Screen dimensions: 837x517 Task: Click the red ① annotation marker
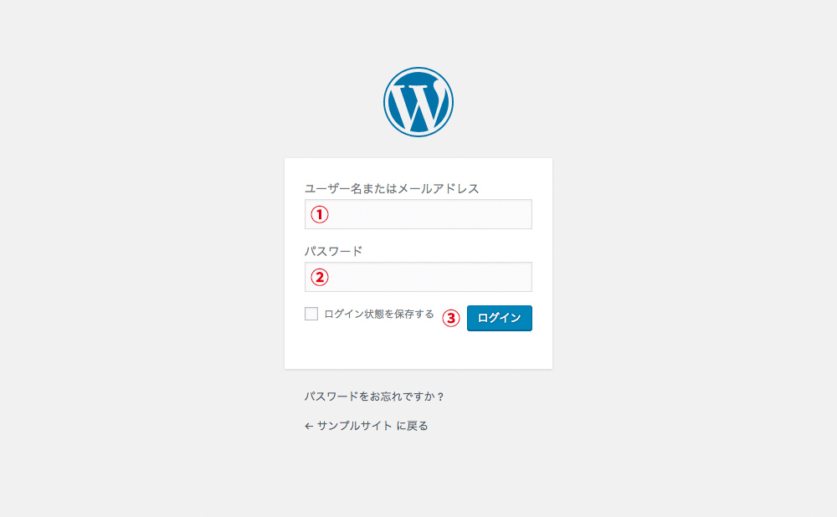pyautogui.click(x=319, y=215)
